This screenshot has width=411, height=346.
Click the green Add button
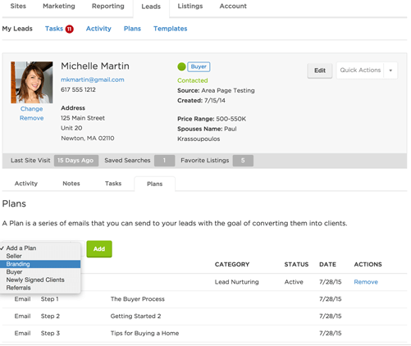coord(99,249)
